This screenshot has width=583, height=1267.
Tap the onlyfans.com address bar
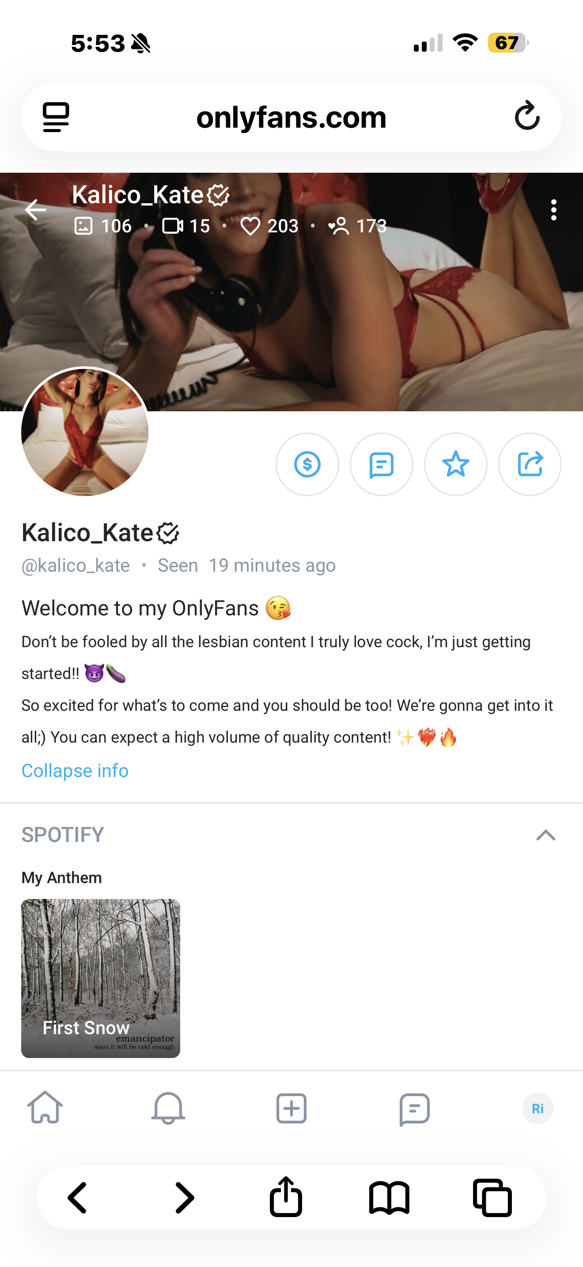[291, 117]
